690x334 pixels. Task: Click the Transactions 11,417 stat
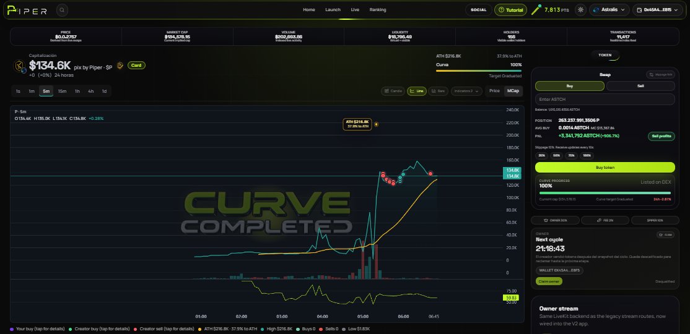coord(622,36)
